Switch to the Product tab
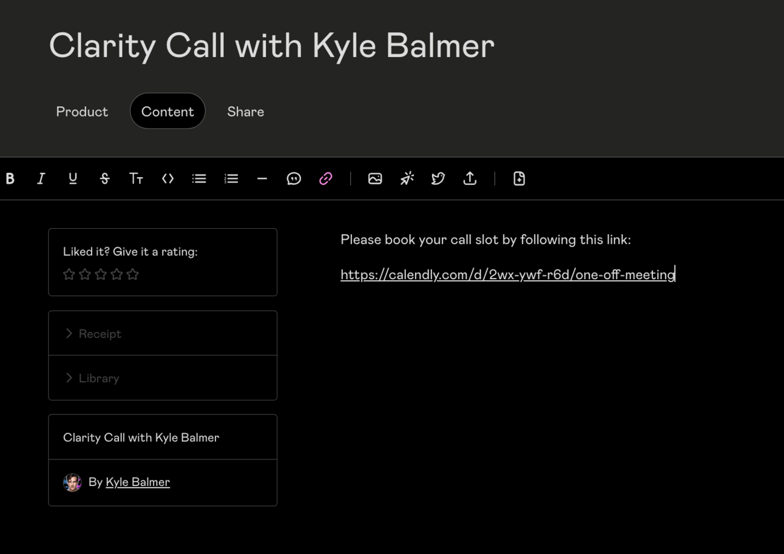784x554 pixels. click(82, 112)
